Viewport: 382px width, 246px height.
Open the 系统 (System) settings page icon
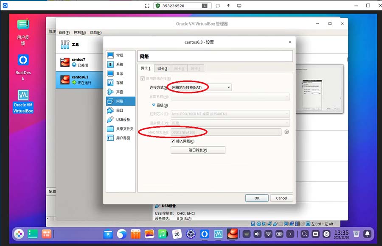110,64
